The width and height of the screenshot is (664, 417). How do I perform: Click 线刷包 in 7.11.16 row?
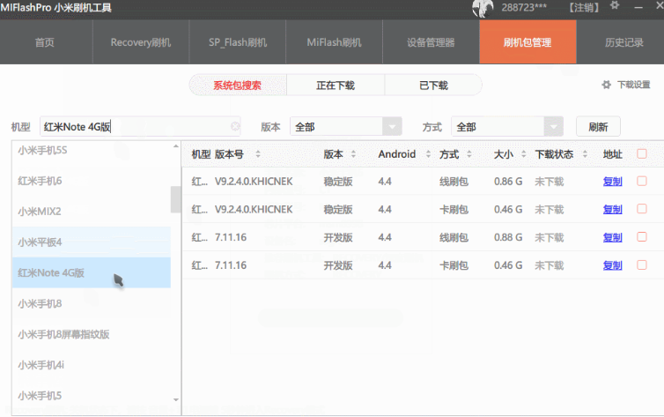(454, 237)
